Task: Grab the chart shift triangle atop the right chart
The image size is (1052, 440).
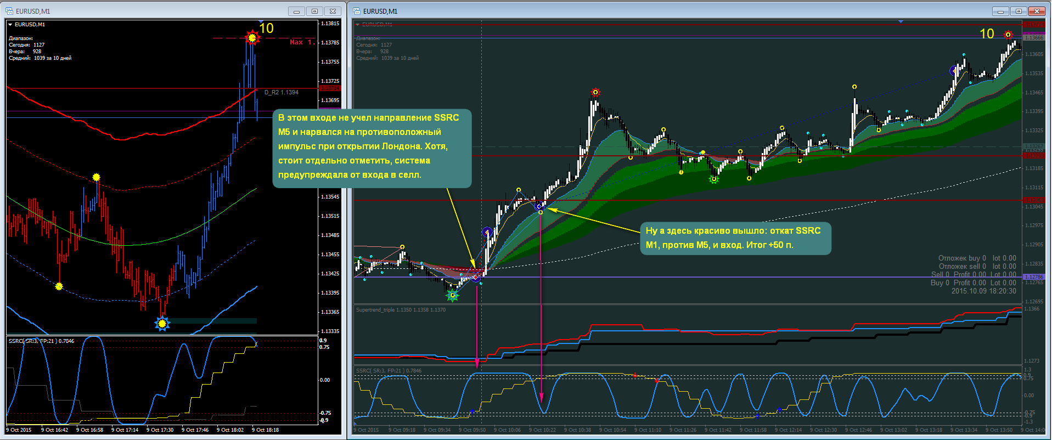Action: click(901, 21)
